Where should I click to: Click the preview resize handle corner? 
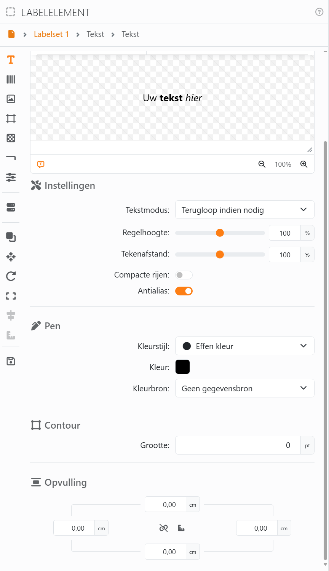[310, 150]
